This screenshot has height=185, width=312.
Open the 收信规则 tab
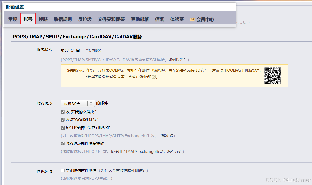63,19
